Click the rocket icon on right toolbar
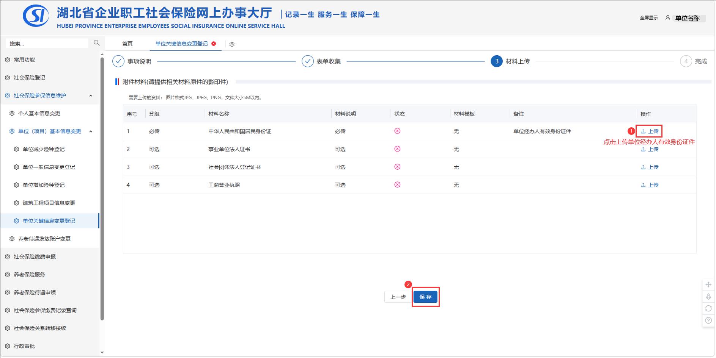This screenshot has width=716, height=358. pyautogui.click(x=708, y=297)
